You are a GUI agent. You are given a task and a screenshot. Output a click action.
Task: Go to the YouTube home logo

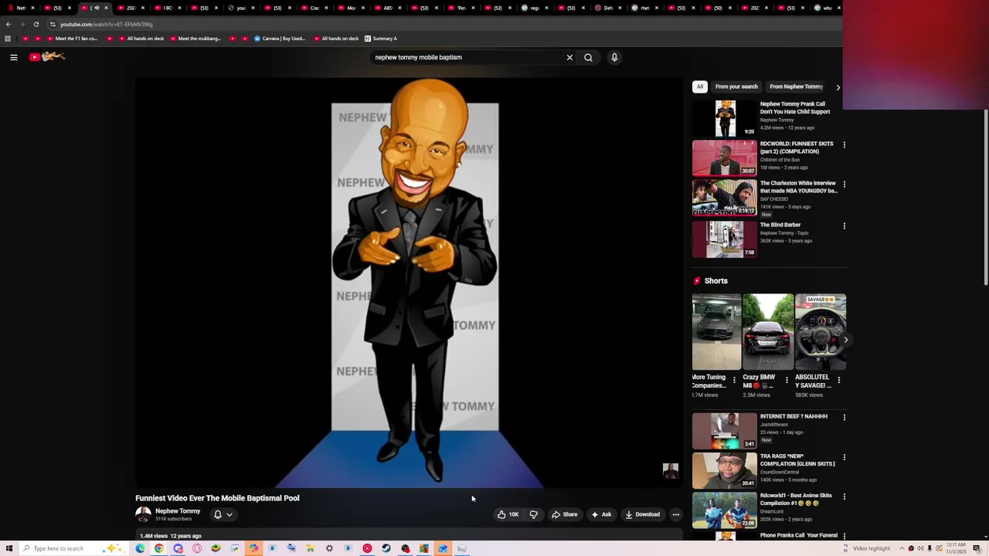(48, 56)
